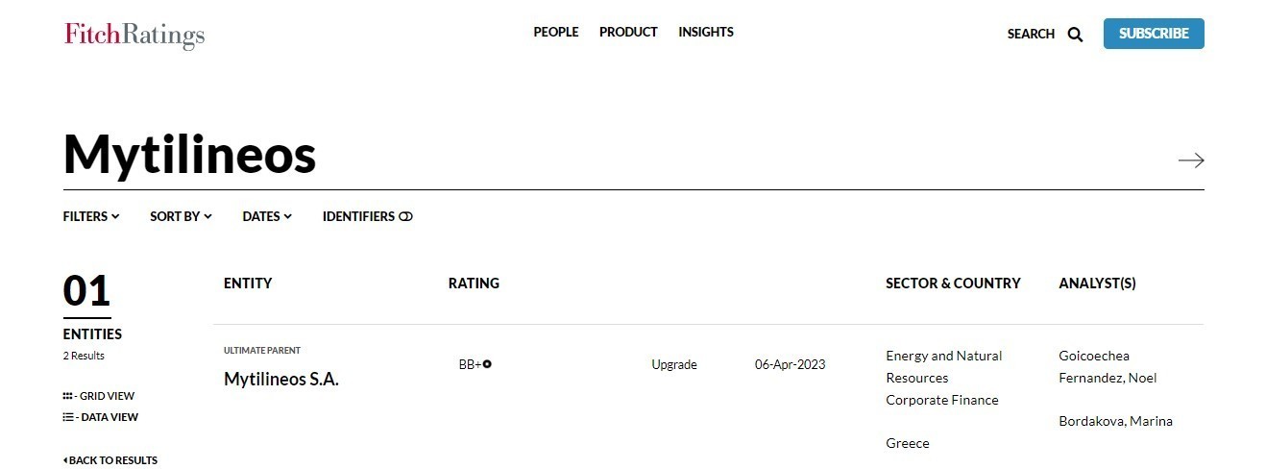This screenshot has width=1266, height=469.
Task: Expand the Filters dropdown
Action: coord(91,216)
